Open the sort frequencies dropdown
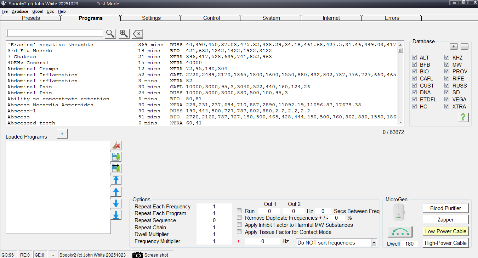This screenshot has height=258, width=478. 374,243
